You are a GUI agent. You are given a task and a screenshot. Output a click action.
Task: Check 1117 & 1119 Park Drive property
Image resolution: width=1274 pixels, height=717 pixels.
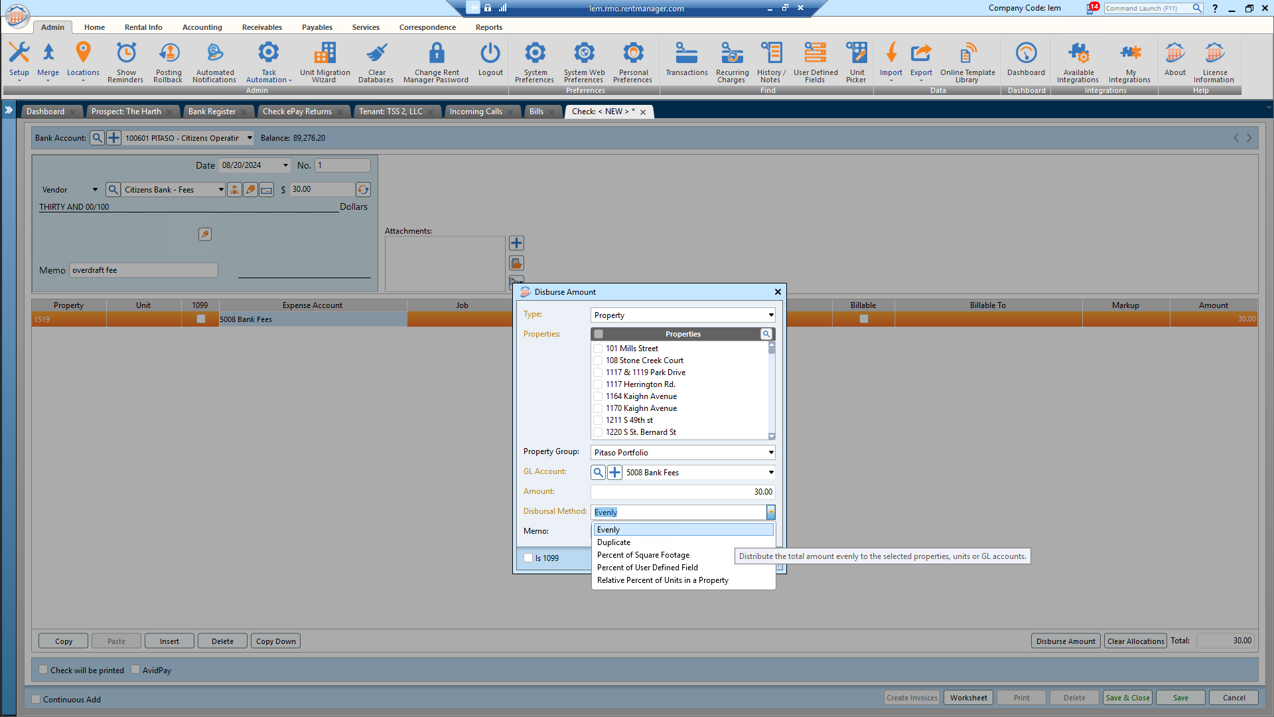coord(598,372)
